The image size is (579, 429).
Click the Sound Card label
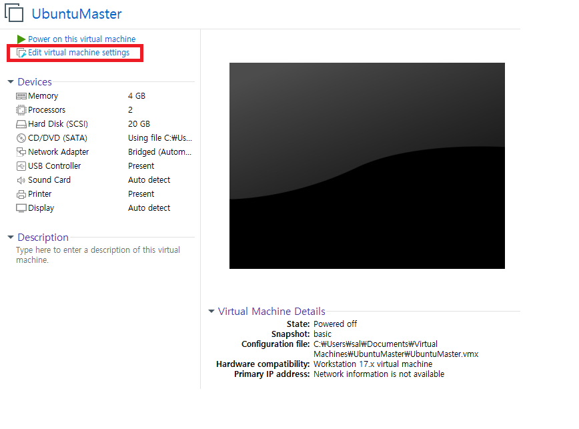[x=49, y=180]
